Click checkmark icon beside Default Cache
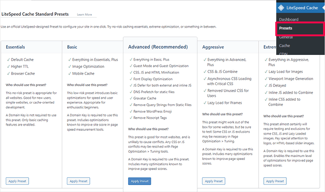Image resolution: width=325 pixels, height=192 pixels. coord(8,59)
